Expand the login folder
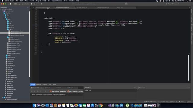This screenshot has width=193, height=108. point(6,23)
